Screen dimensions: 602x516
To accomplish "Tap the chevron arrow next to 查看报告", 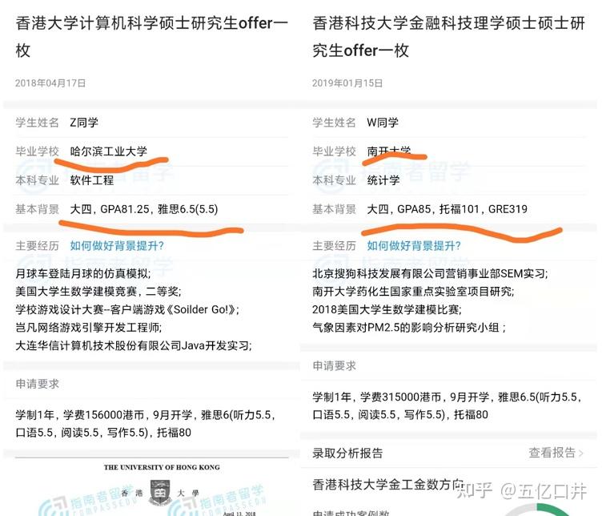I will coord(580,454).
